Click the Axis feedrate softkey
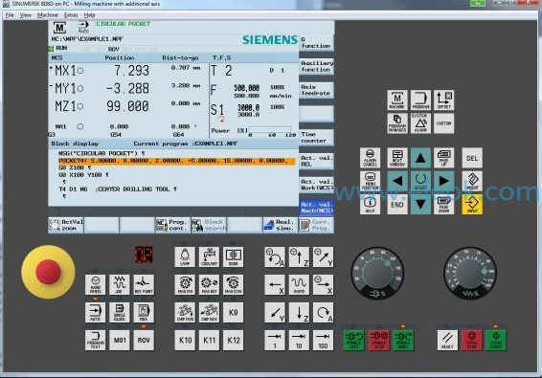542x378 pixels. [x=316, y=90]
